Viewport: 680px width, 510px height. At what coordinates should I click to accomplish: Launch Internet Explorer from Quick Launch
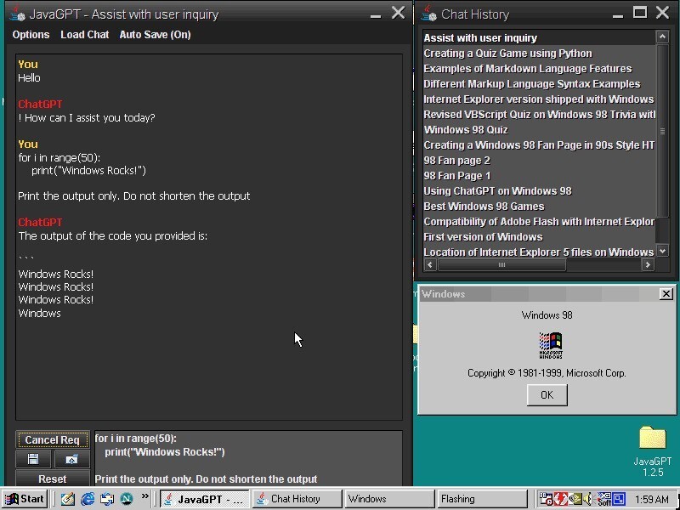point(88,499)
